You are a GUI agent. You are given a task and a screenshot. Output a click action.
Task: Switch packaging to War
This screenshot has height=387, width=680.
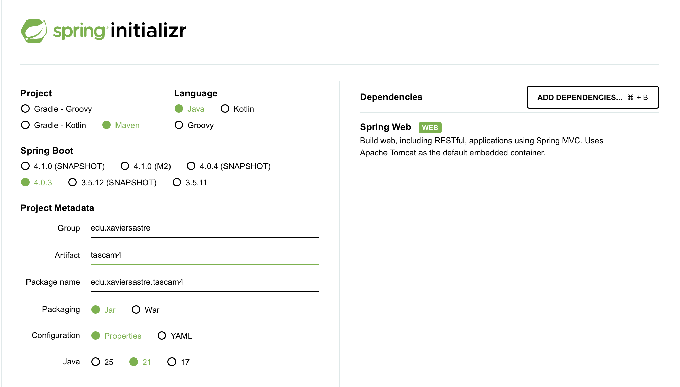click(x=136, y=310)
